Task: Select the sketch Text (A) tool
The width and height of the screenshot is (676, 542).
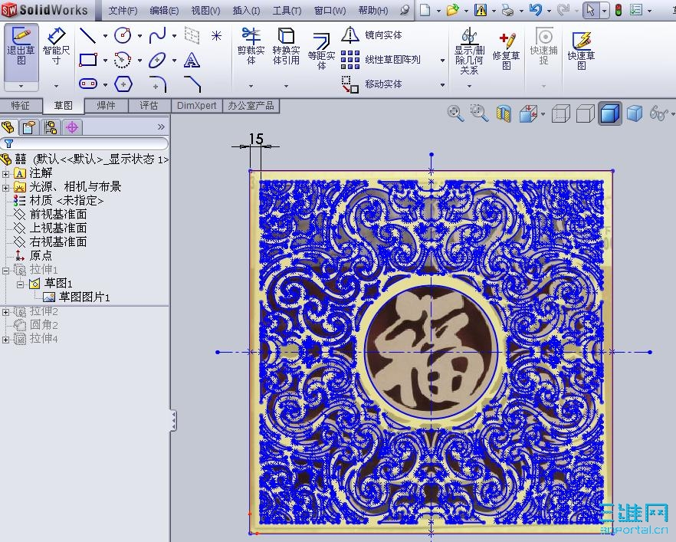Action: point(192,60)
